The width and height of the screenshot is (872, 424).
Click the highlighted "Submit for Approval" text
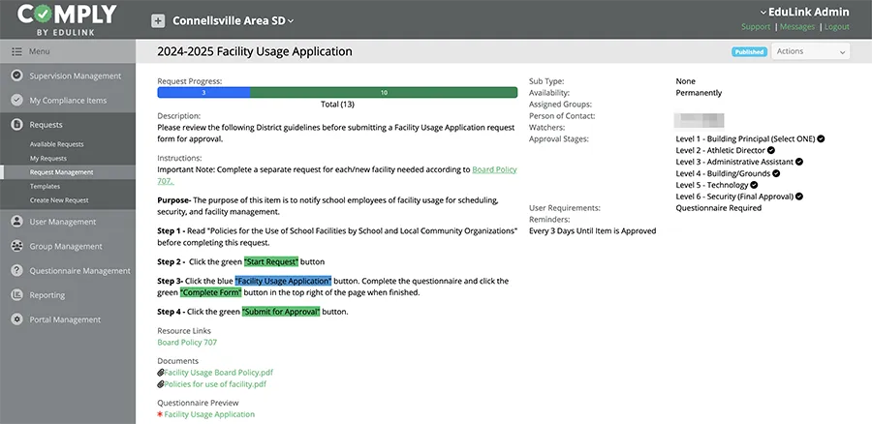point(281,312)
